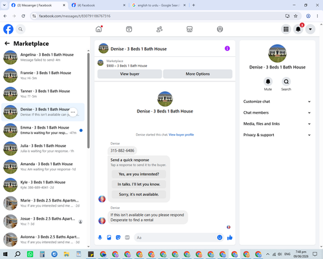Open Amanda 3 Beds 1 Bath House chat
The width and height of the screenshot is (323, 259).
click(43, 167)
